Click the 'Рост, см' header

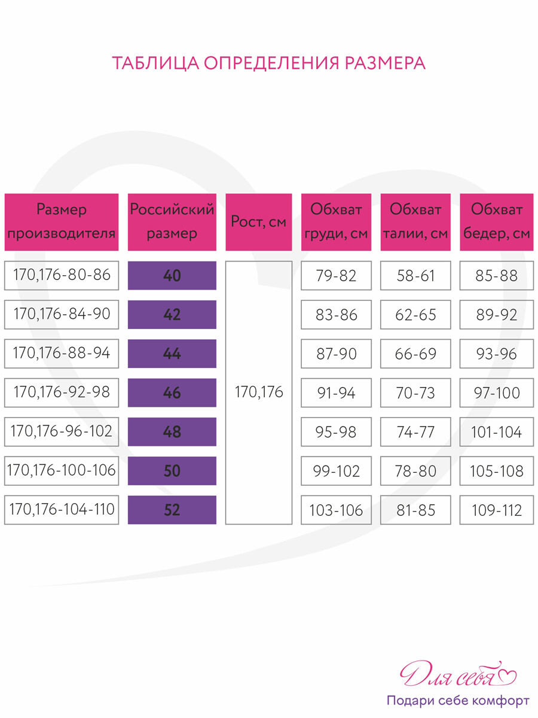pyautogui.click(x=259, y=222)
